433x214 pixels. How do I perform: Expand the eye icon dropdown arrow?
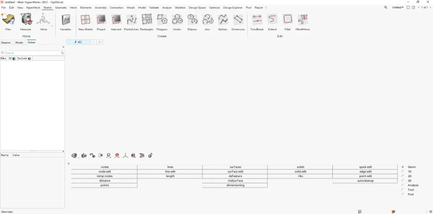(78, 158)
